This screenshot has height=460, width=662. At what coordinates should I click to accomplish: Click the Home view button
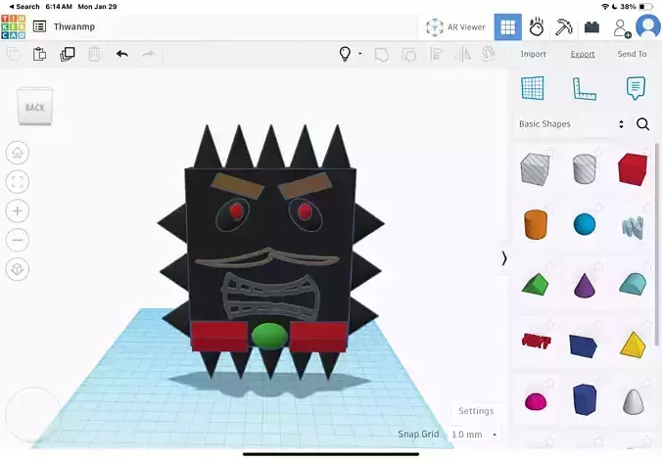coord(18,153)
